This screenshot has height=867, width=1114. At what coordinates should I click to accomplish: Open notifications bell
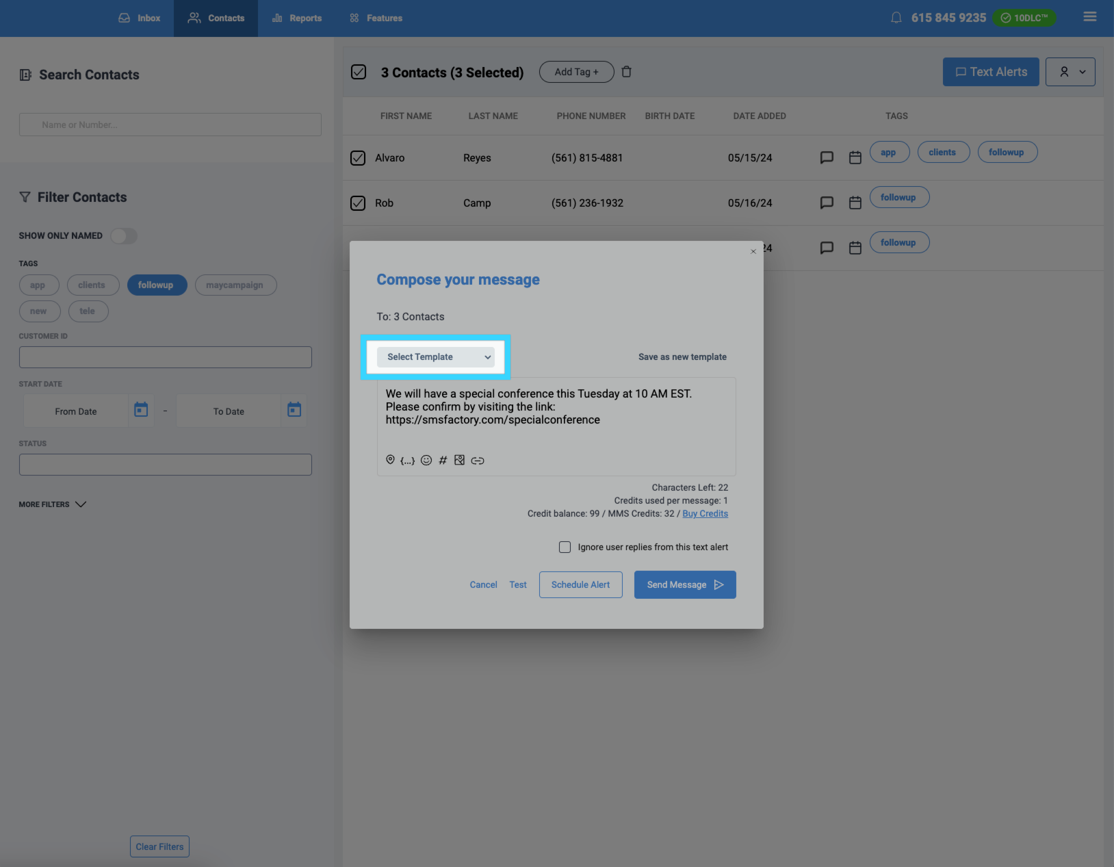tap(896, 18)
